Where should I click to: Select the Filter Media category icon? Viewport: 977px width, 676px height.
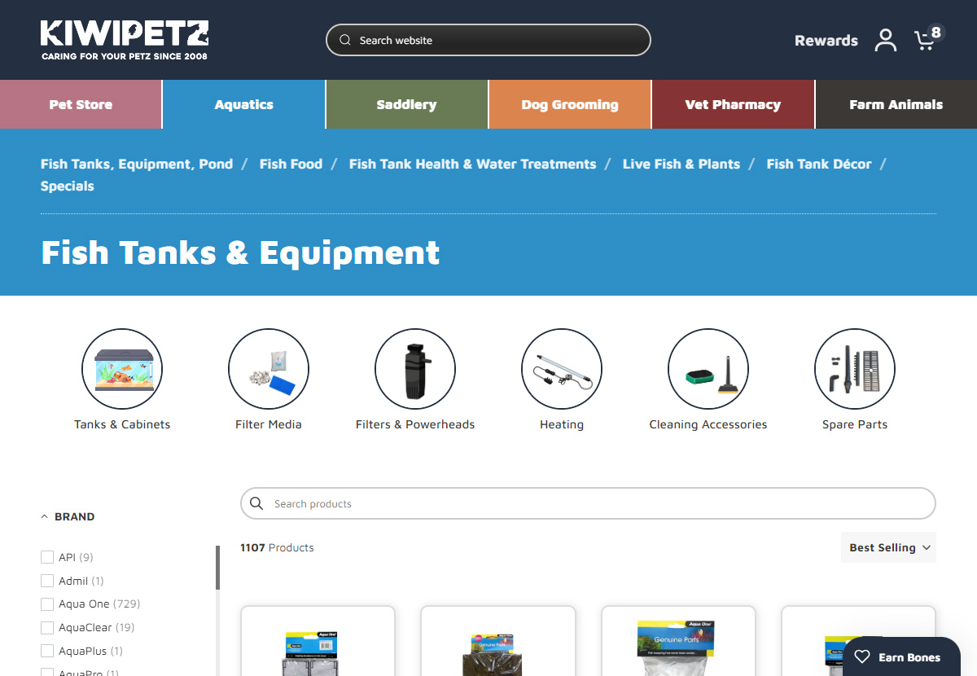pyautogui.click(x=269, y=369)
